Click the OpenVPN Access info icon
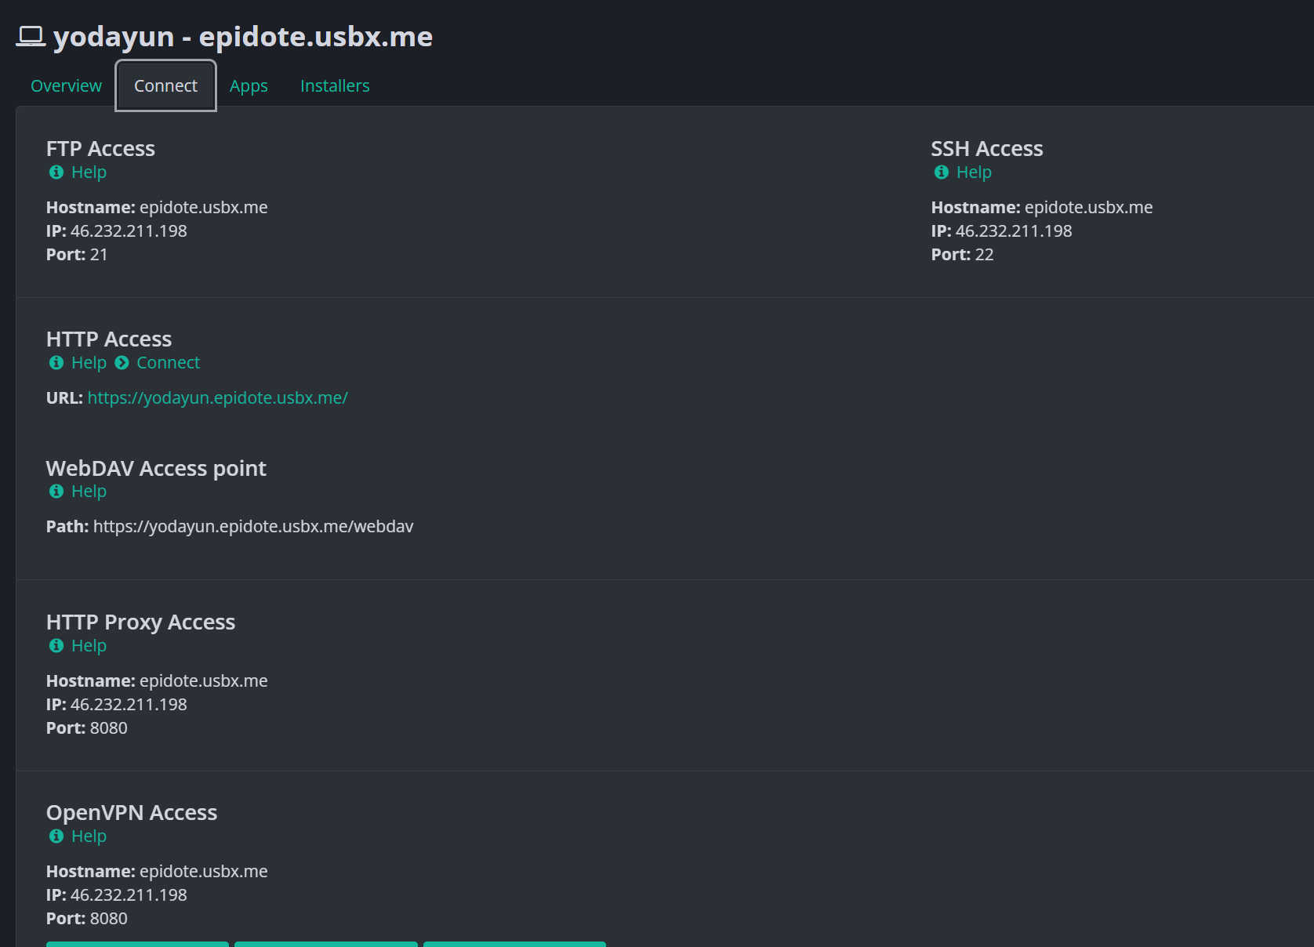Viewport: 1314px width, 947px height. pyautogui.click(x=56, y=836)
